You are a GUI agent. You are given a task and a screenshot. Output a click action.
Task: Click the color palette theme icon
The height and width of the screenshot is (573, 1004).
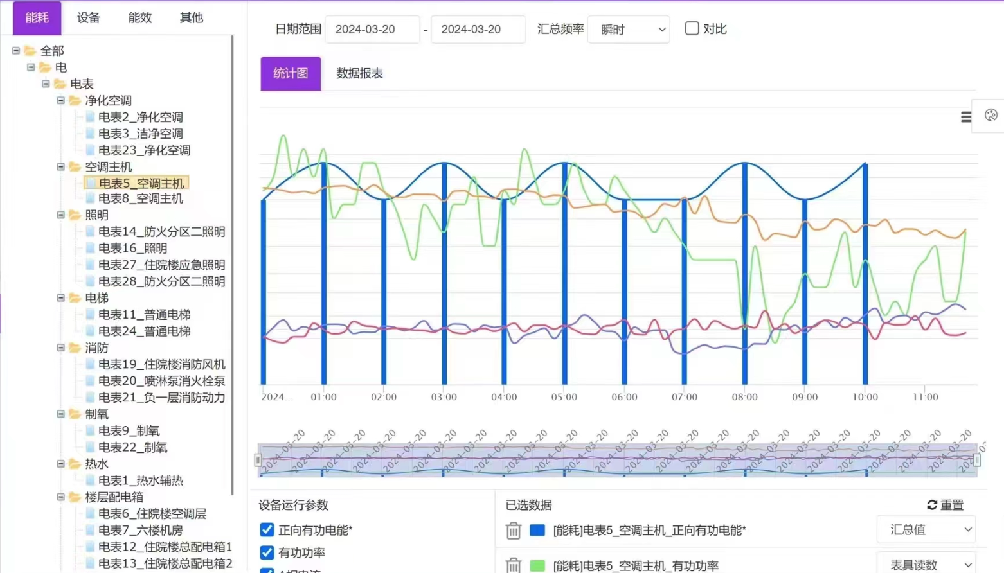tap(991, 116)
